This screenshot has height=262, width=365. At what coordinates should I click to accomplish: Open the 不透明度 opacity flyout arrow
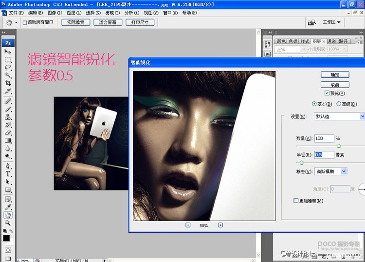coord(344,49)
